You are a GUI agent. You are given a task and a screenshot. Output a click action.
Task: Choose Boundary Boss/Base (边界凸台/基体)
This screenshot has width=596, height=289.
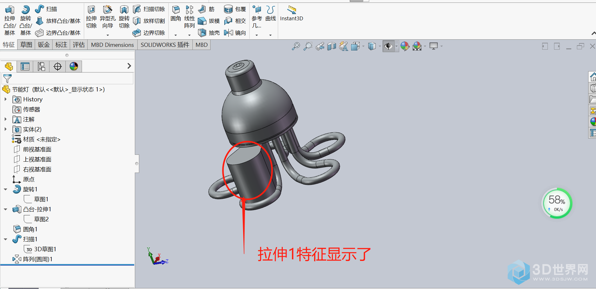58,33
